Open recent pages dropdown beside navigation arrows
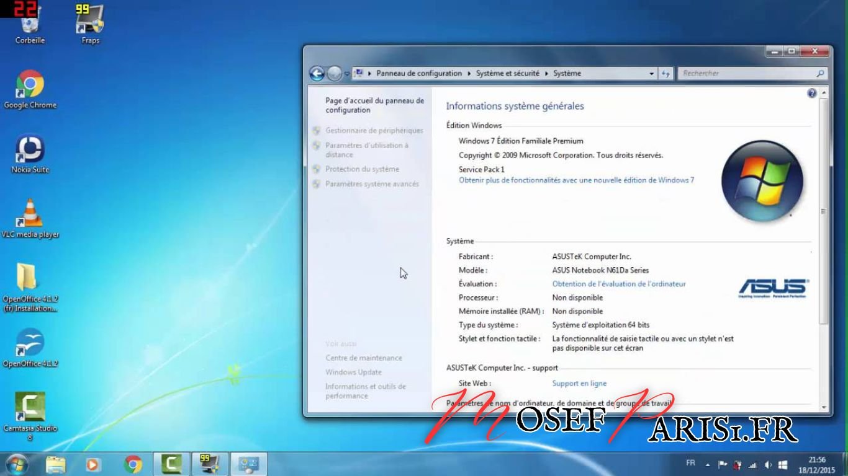This screenshot has height=476, width=848. point(347,74)
